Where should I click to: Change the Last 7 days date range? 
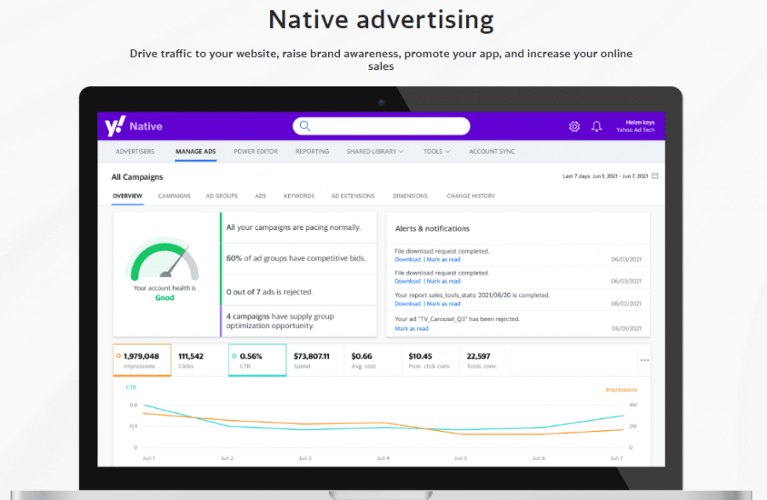[605, 176]
